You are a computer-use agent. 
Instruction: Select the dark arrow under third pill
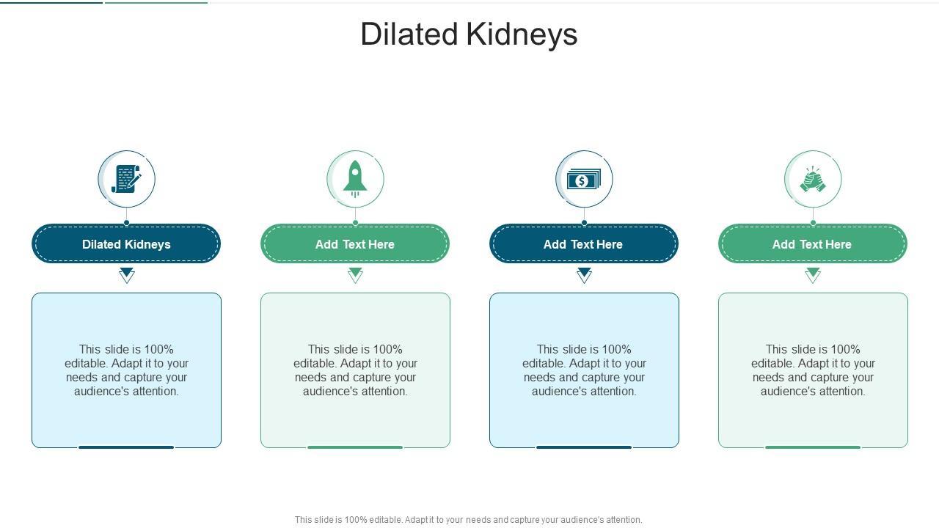585,275
